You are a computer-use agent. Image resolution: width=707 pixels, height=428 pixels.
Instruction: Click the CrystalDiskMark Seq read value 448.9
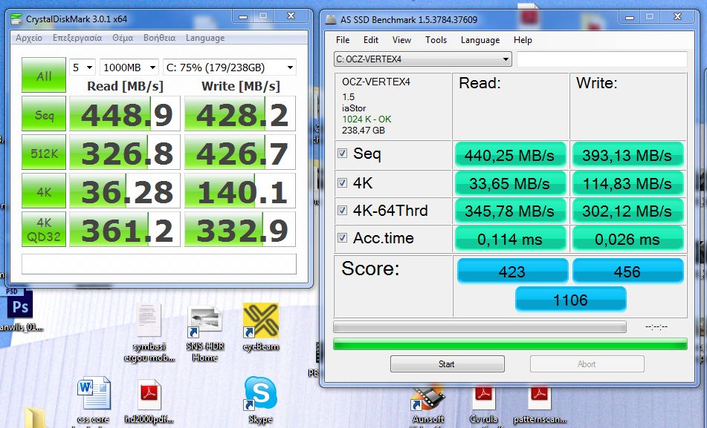coord(125,114)
